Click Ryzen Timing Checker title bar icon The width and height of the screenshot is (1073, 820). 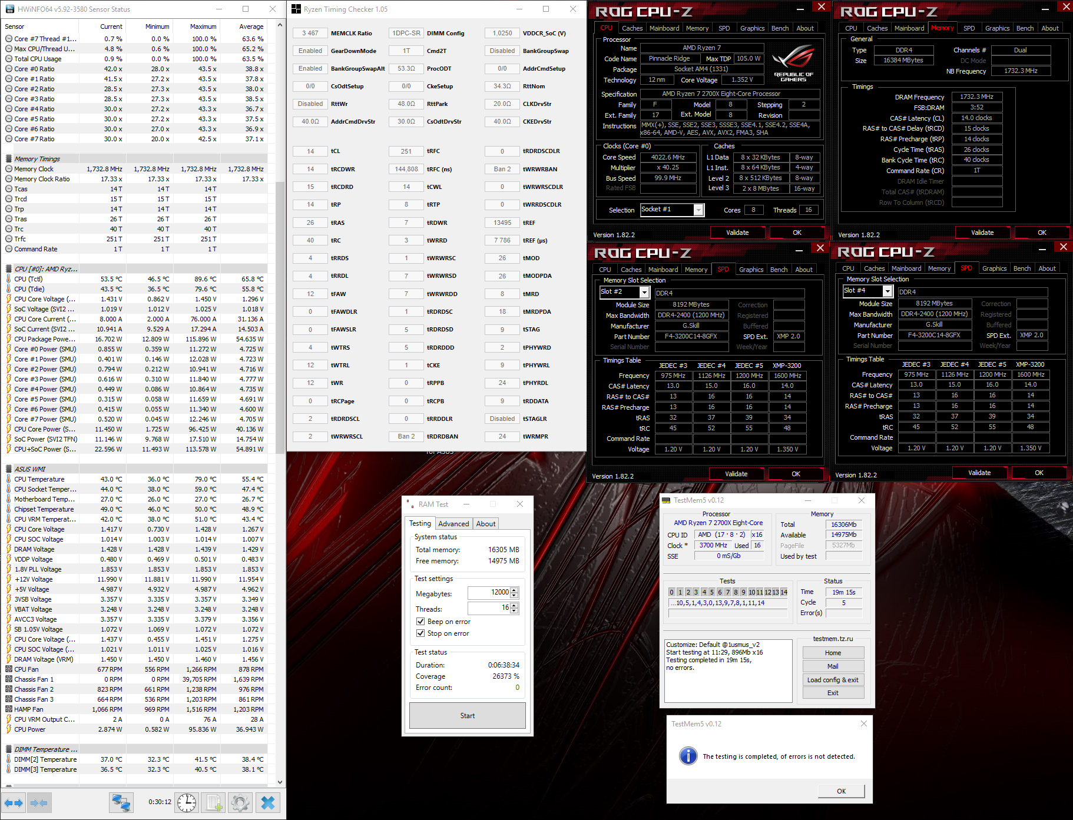click(x=296, y=9)
